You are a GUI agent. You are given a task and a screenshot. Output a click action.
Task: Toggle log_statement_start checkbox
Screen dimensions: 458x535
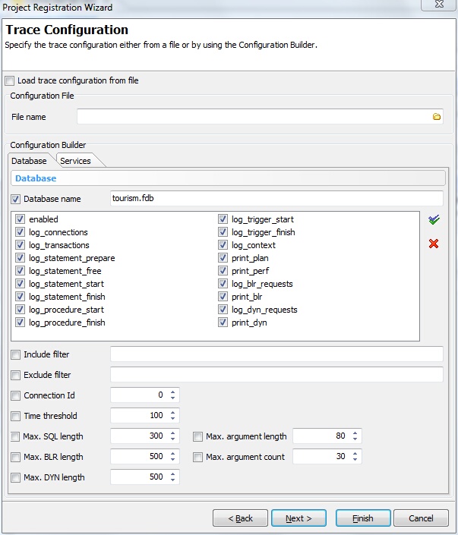[x=21, y=284]
